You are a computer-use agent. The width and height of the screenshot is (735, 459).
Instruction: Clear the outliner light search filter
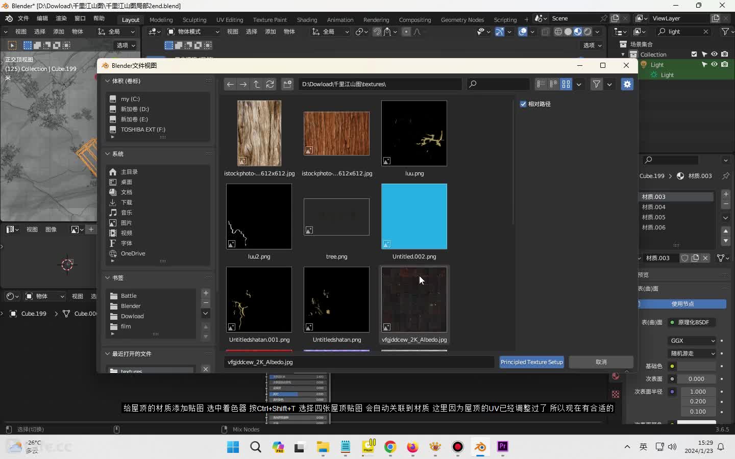pyautogui.click(x=706, y=32)
